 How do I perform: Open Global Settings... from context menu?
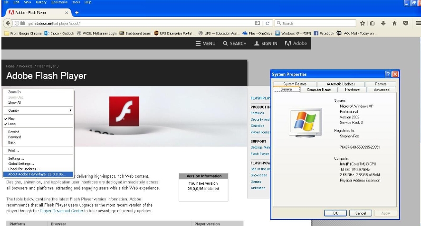coord(38,163)
